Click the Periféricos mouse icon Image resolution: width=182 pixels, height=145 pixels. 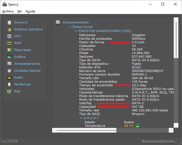(9, 84)
